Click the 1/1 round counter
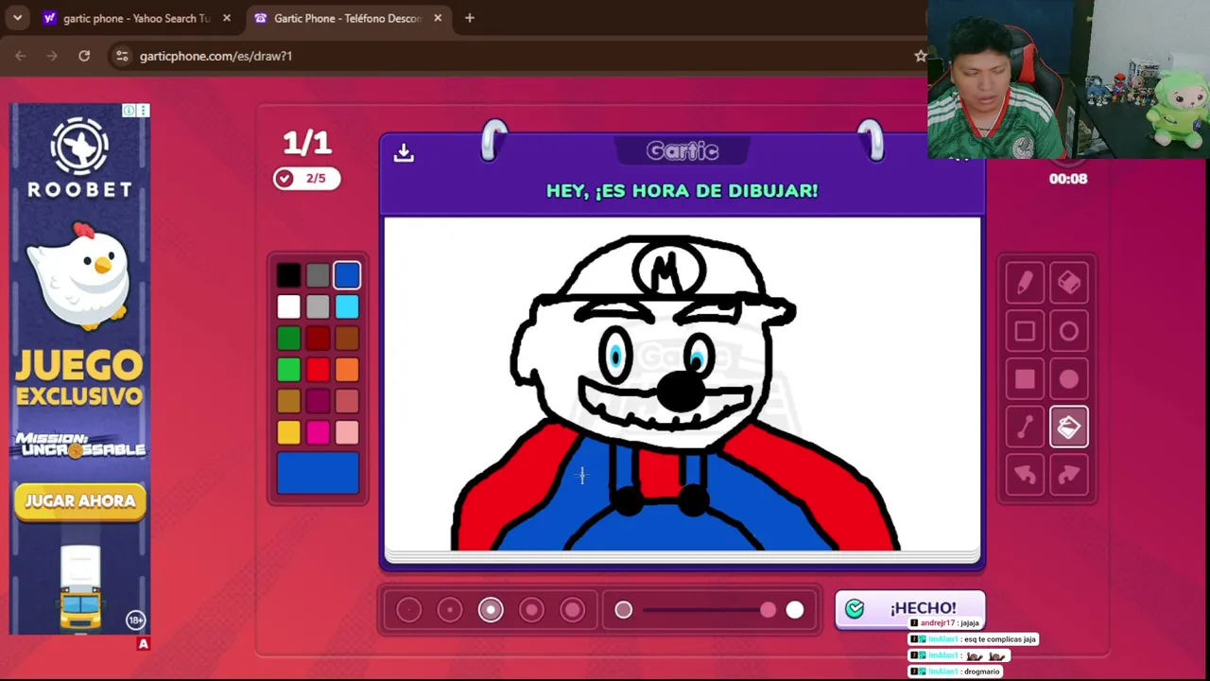This screenshot has width=1210, height=681. click(x=307, y=143)
